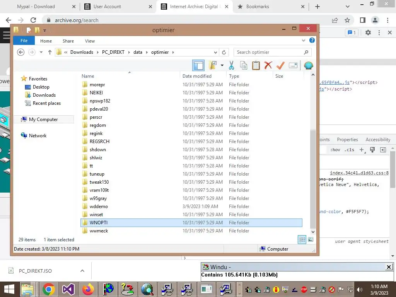Click the Copy icon in toolbar
This screenshot has height=297, width=396.
(244, 65)
